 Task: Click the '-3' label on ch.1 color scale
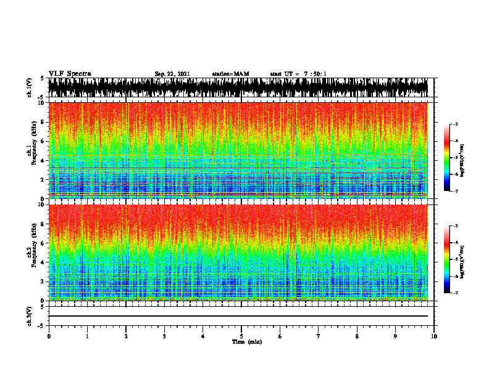tap(456, 124)
